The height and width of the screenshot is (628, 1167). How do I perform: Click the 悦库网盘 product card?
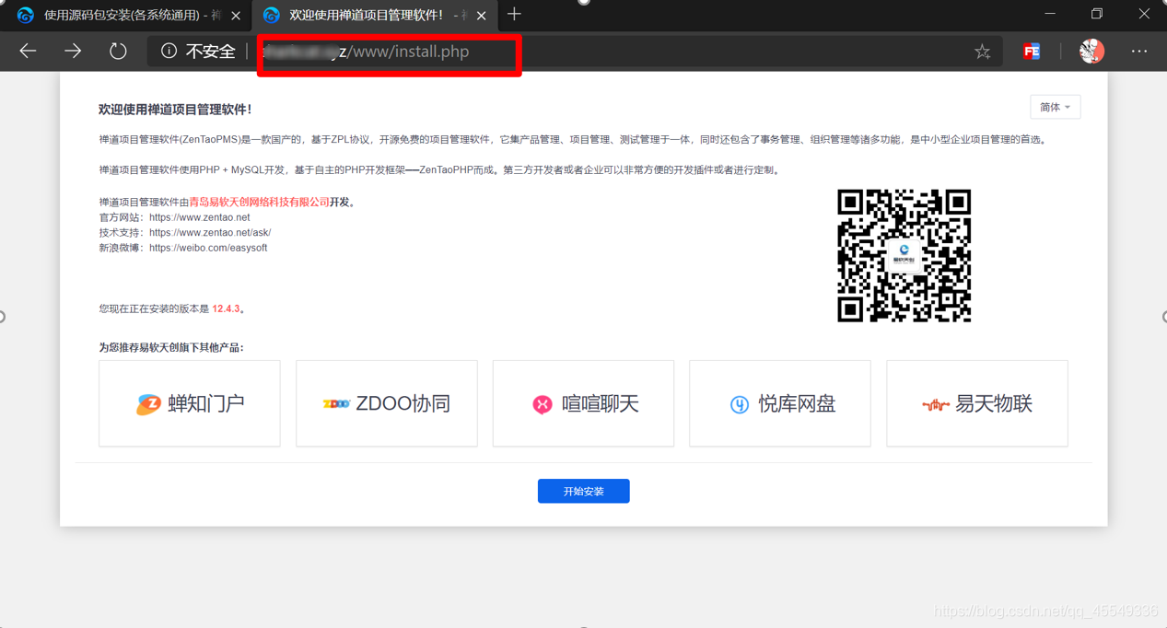click(780, 403)
